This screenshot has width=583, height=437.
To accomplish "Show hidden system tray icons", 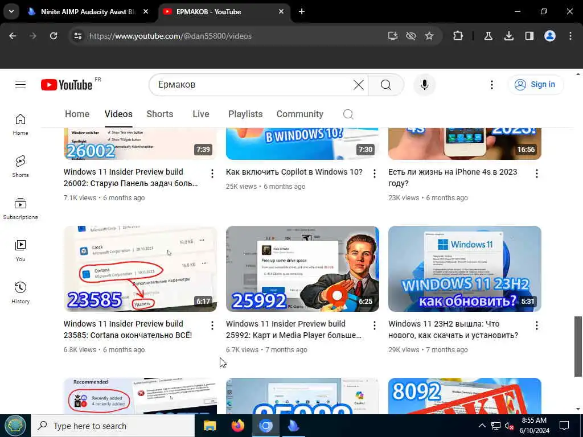I will (482, 426).
